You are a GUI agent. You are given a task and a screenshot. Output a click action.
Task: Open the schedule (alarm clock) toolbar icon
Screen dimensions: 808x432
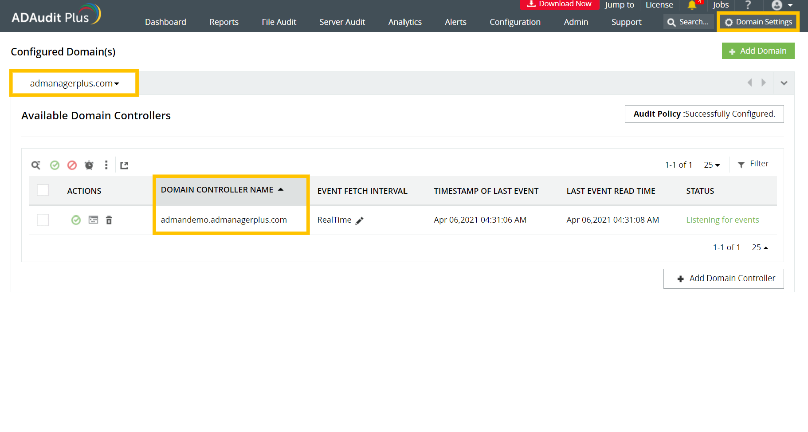click(x=89, y=165)
